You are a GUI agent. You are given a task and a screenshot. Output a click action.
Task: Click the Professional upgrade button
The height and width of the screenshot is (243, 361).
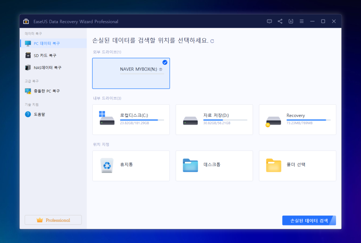pos(53,220)
